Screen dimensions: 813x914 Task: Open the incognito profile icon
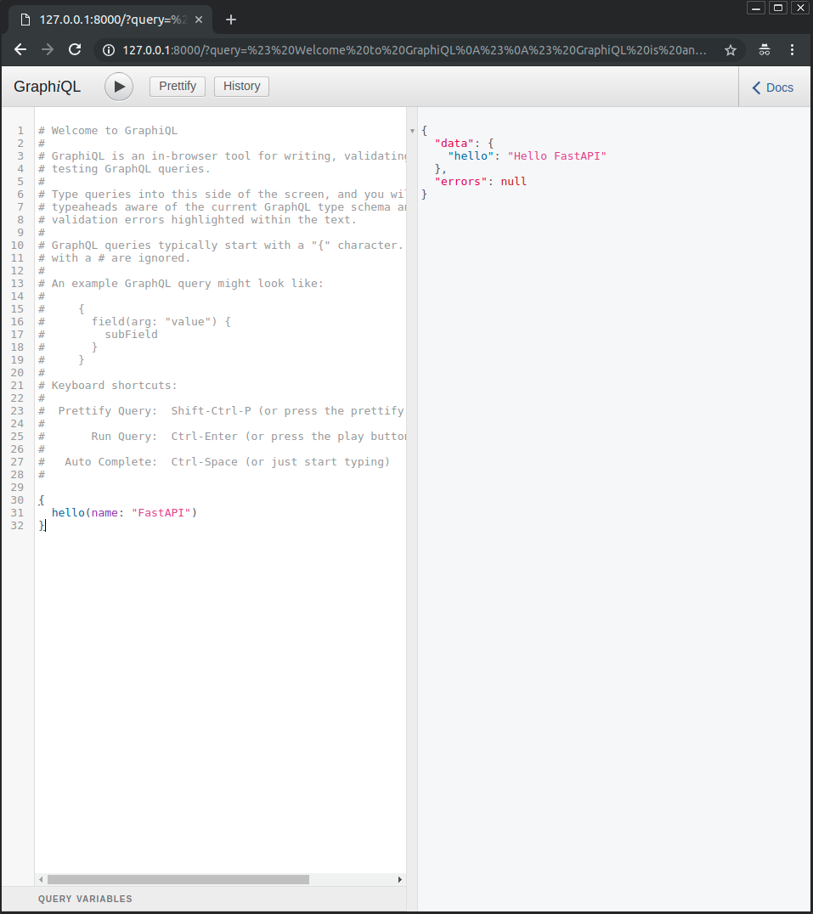764,50
